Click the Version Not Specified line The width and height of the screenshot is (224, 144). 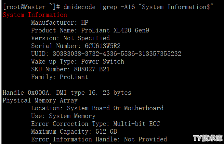(x=71, y=38)
